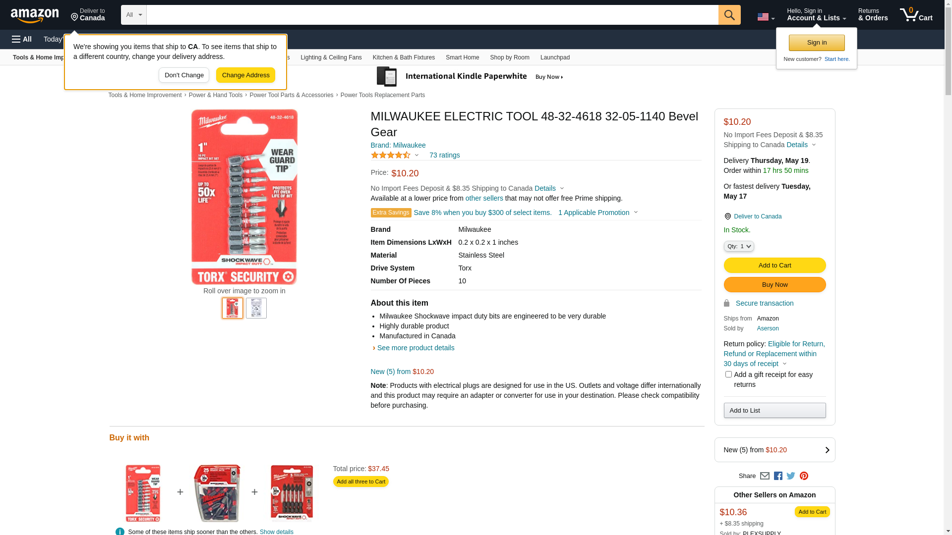This screenshot has height=535, width=952.
Task: Click the Amazon logo
Action: (x=35, y=16)
